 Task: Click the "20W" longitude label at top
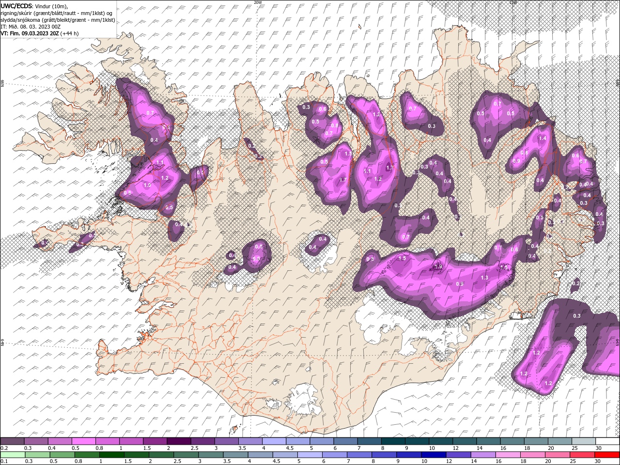tap(258, 2)
